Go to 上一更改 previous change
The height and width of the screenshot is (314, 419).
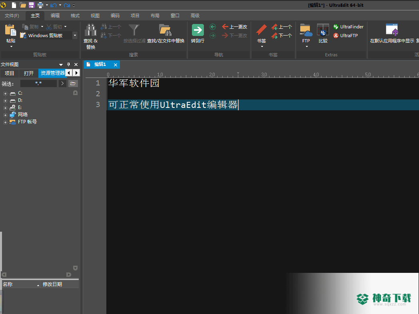(x=235, y=27)
